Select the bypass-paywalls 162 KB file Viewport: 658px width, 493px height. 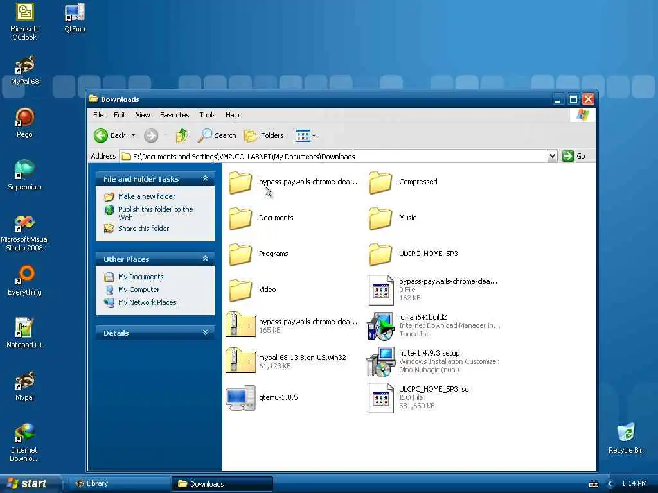(432, 290)
